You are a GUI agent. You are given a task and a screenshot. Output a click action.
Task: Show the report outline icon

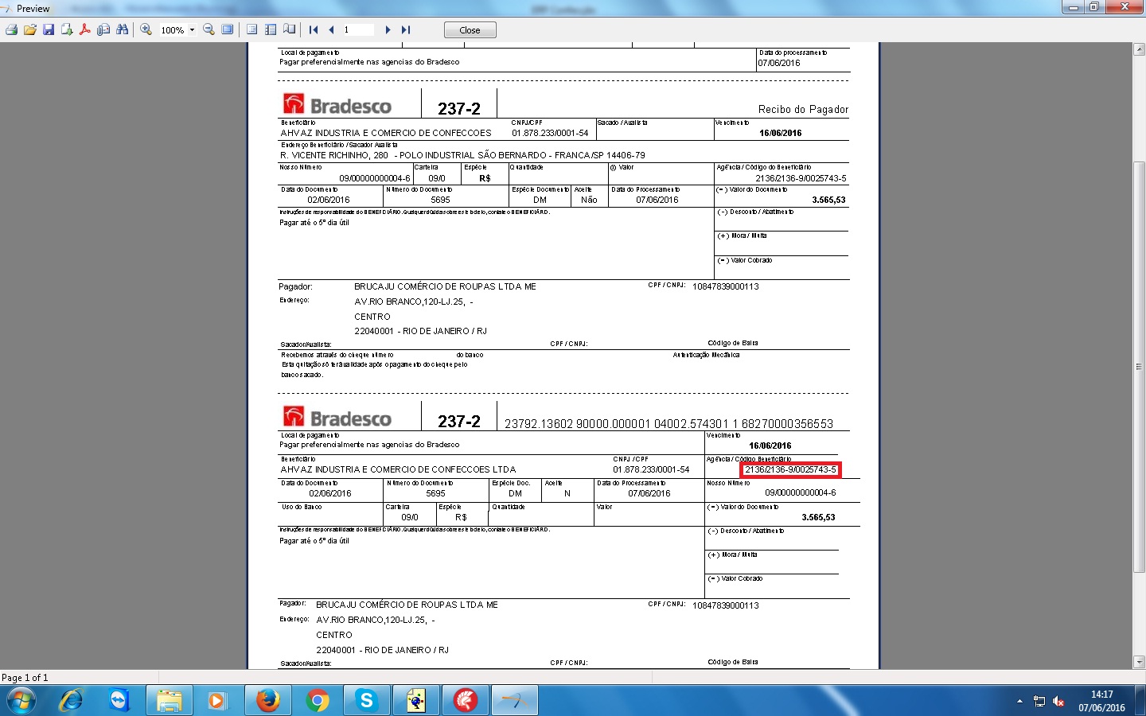(252, 29)
